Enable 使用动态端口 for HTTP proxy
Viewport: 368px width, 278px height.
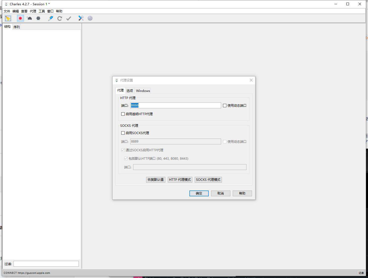pyautogui.click(x=225, y=105)
